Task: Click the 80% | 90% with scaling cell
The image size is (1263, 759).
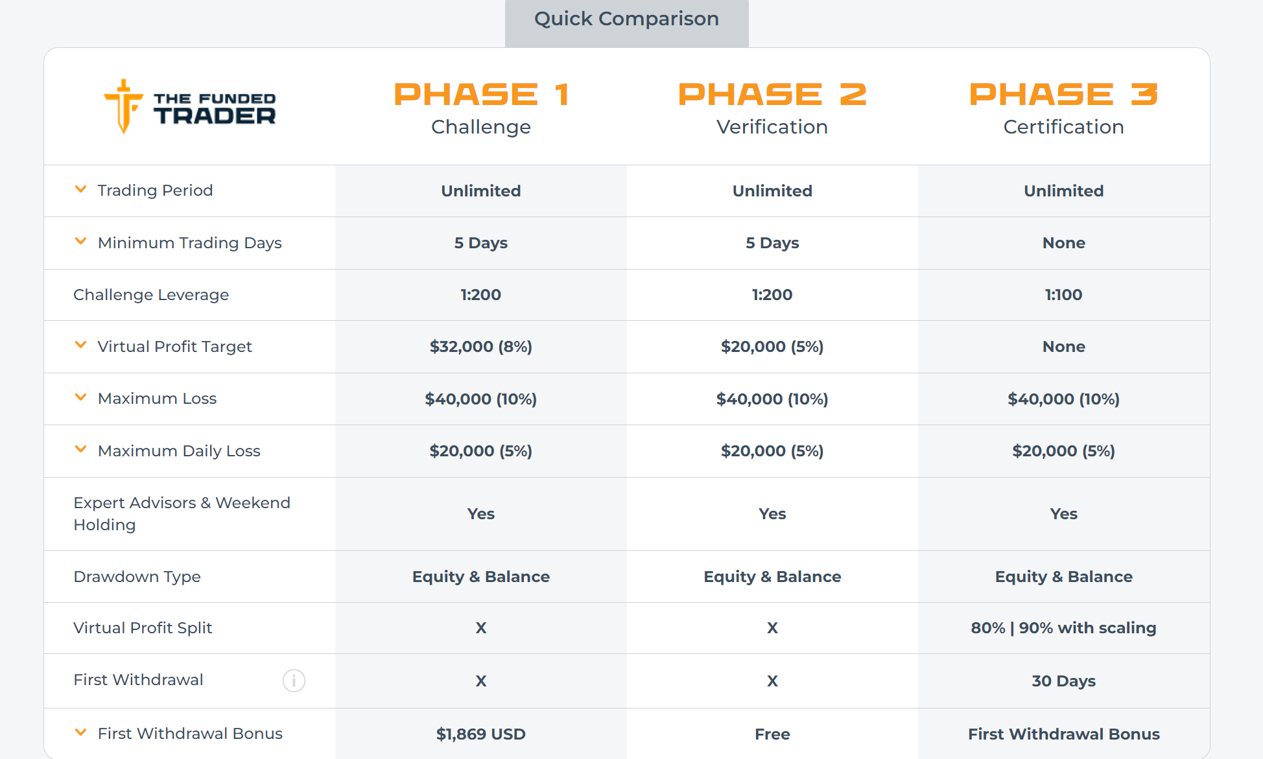Action: click(x=1063, y=628)
